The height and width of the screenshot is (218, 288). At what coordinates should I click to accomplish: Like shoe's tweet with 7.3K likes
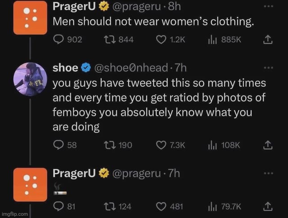point(162,145)
